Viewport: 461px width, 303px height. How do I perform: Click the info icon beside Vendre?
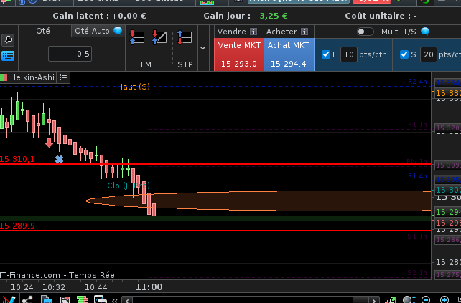click(x=253, y=32)
